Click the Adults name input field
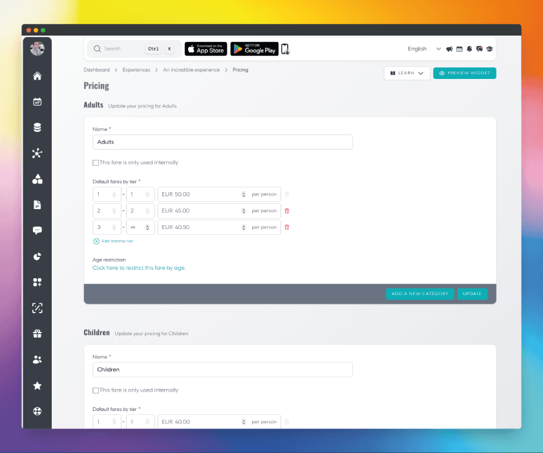This screenshot has height=453, width=543. pyautogui.click(x=222, y=142)
